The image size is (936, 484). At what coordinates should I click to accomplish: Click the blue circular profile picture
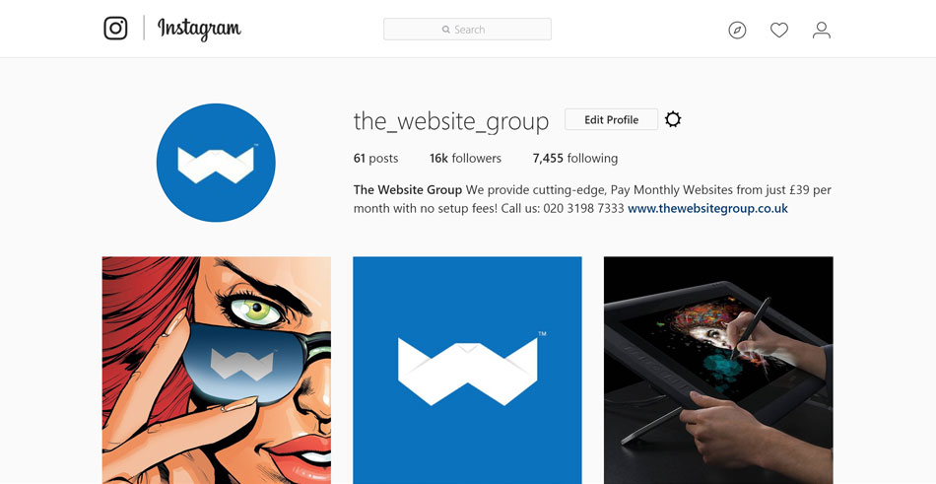(216, 163)
